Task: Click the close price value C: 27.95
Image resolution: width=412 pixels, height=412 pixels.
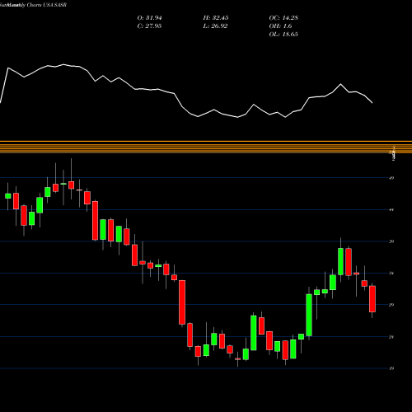Action: (149, 26)
